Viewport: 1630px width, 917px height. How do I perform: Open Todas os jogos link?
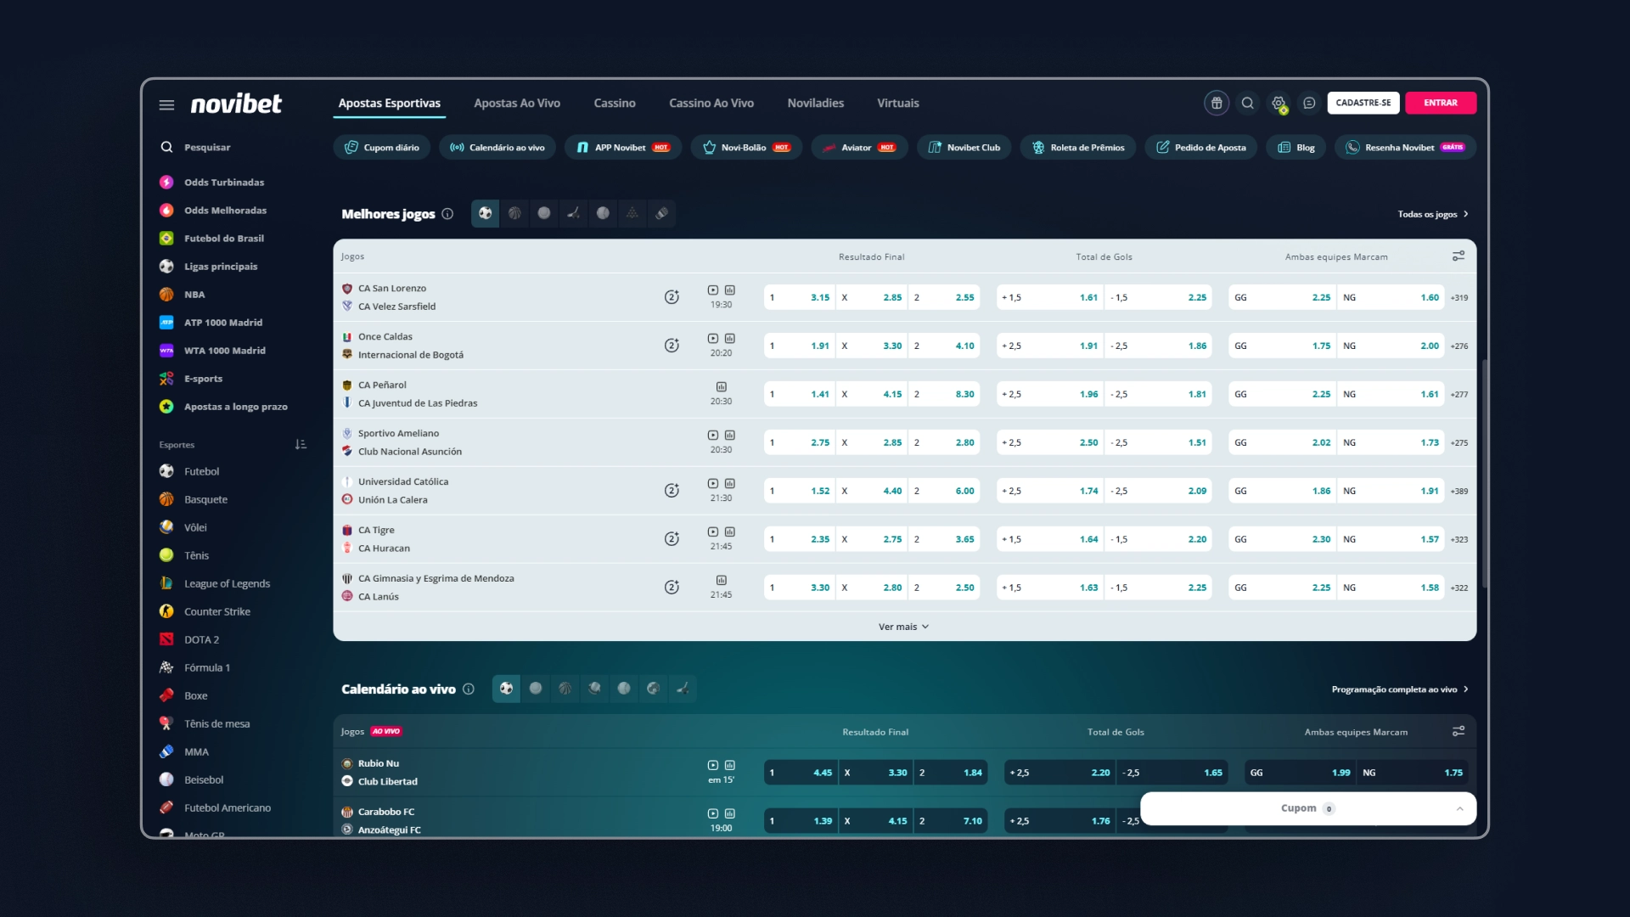[x=1432, y=214]
